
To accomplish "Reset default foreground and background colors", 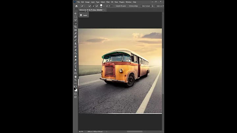I will 74,86.
